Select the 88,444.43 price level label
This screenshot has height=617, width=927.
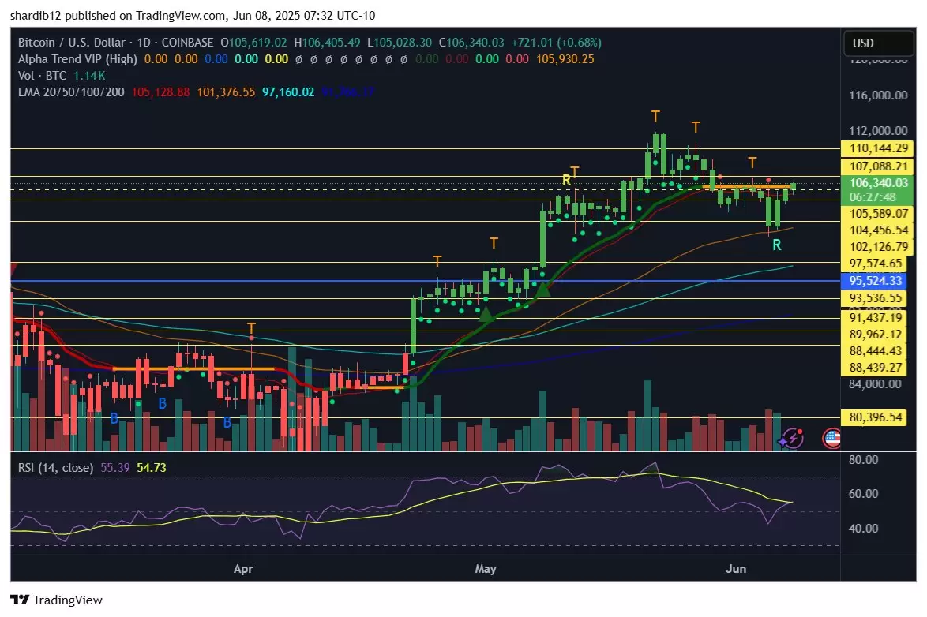(875, 350)
